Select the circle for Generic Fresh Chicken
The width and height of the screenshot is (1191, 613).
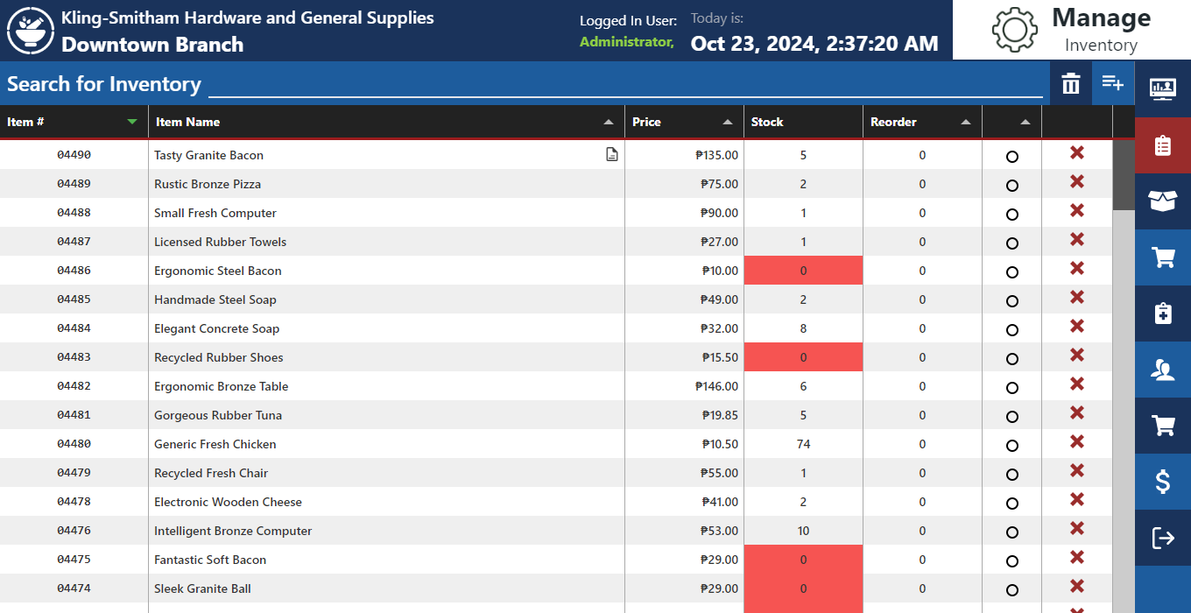pyautogui.click(x=1012, y=446)
